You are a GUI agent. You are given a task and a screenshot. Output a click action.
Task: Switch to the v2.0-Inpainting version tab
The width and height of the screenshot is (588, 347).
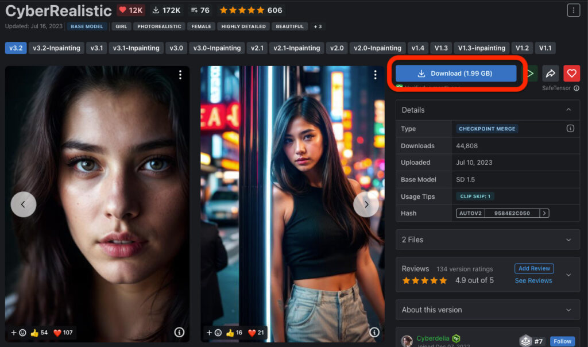tap(378, 48)
